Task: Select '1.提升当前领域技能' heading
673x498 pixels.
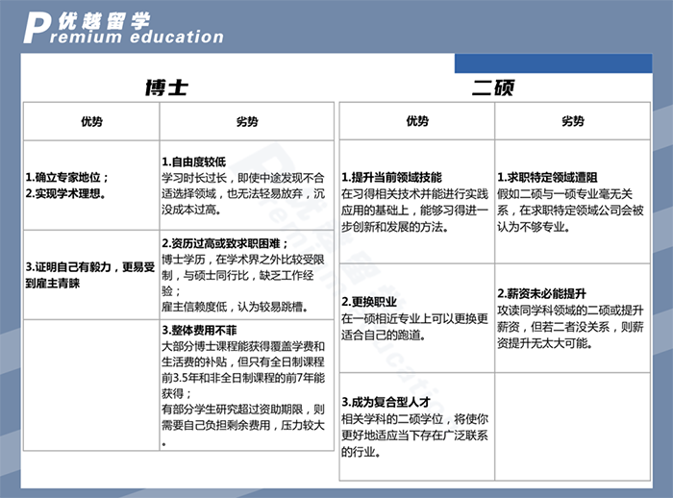Action: tap(392, 178)
